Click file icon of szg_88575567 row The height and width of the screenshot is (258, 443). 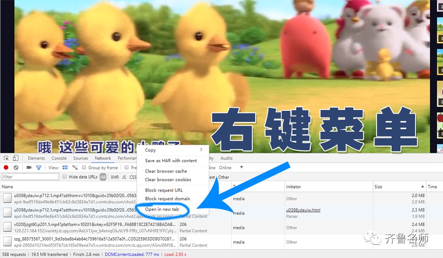[8, 242]
